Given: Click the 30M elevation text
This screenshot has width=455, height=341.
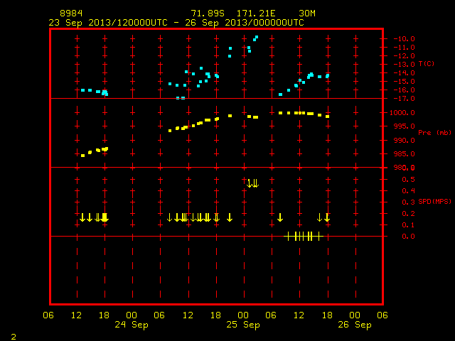Looking at the screenshot, I should [x=307, y=13].
